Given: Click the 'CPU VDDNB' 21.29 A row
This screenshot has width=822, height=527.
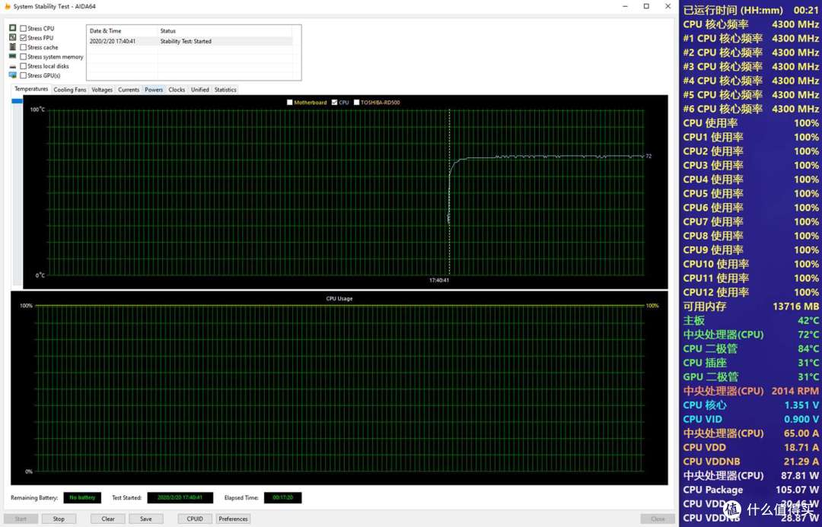Looking at the screenshot, I should pos(750,462).
